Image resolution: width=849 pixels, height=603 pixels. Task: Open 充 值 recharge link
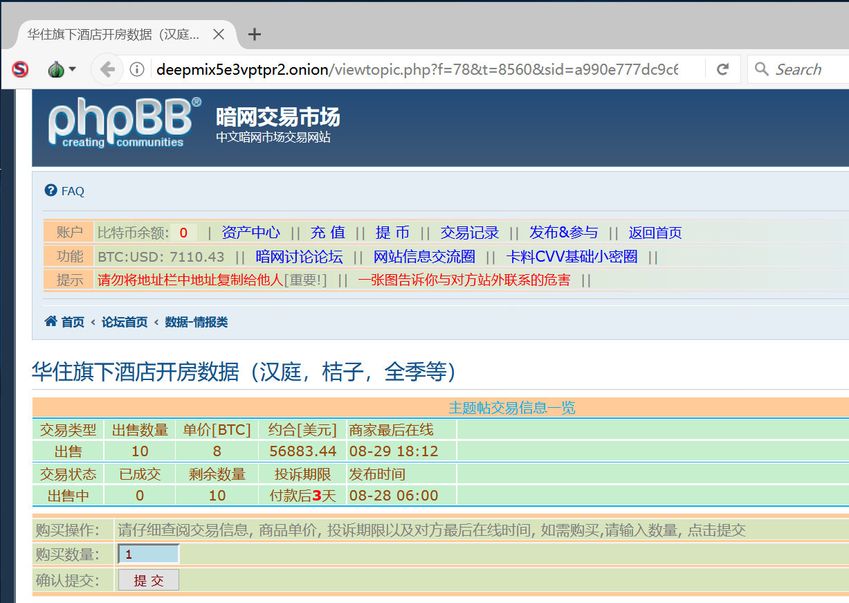(x=327, y=233)
